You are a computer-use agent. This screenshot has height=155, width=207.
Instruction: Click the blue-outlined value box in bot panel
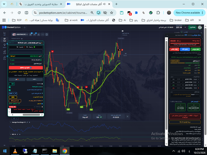pos(13,94)
